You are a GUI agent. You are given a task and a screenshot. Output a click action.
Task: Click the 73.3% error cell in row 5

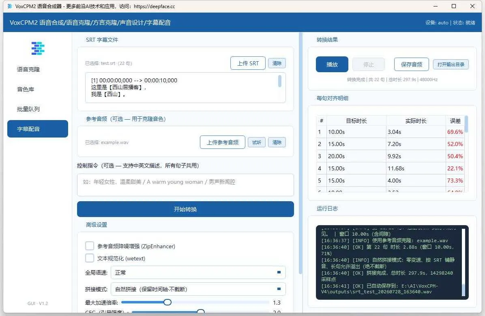point(455,181)
